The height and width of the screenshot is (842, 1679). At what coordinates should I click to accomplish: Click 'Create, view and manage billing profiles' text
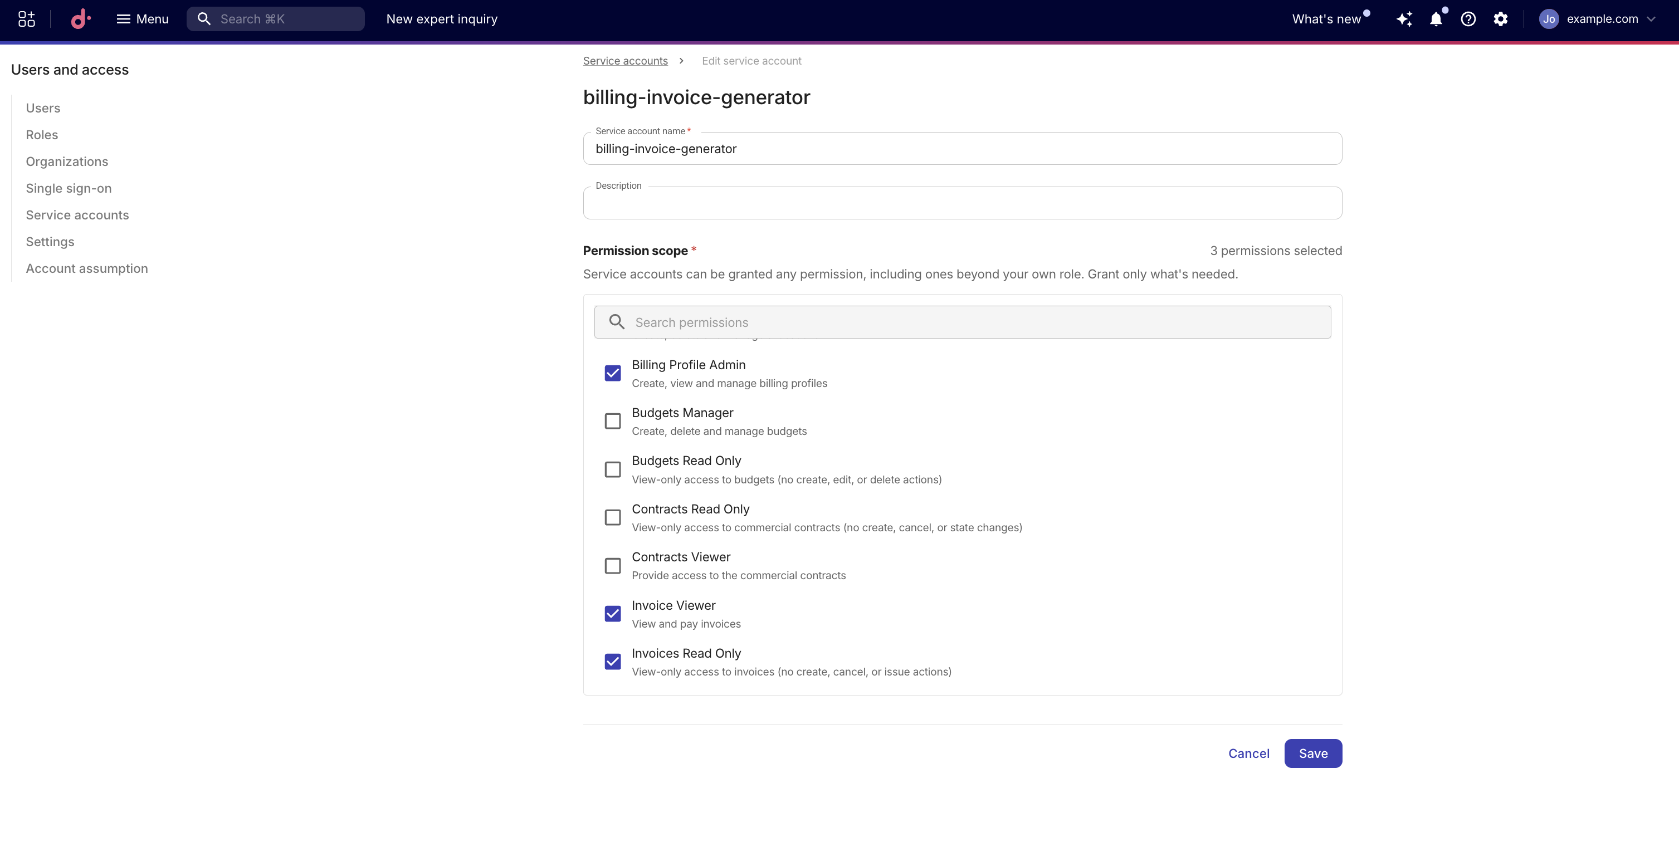pyautogui.click(x=729, y=383)
